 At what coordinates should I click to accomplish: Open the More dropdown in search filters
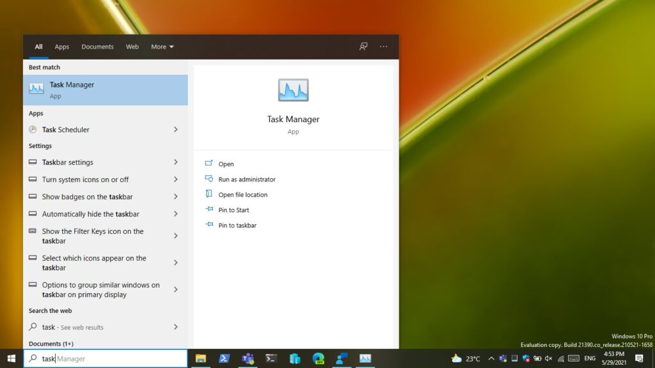pos(162,47)
